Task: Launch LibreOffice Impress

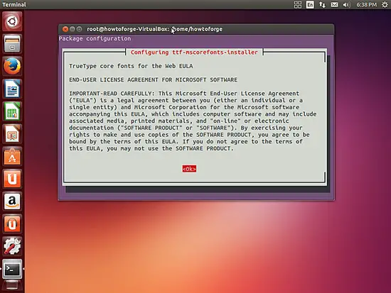Action: pos(12,133)
